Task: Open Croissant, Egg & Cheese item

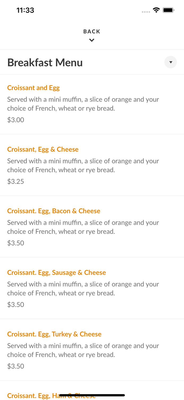Action: pyautogui.click(x=43, y=149)
